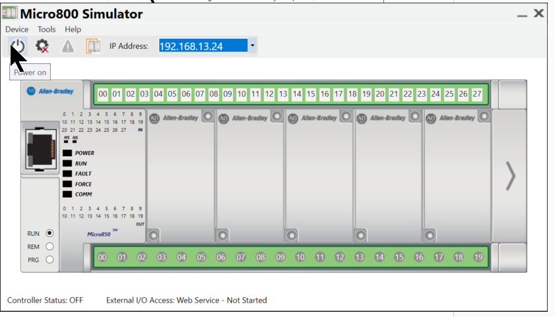Toggle input terminal 00 on top strip

(103, 94)
